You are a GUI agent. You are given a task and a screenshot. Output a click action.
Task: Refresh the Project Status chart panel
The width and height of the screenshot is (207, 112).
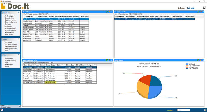coord(198,60)
